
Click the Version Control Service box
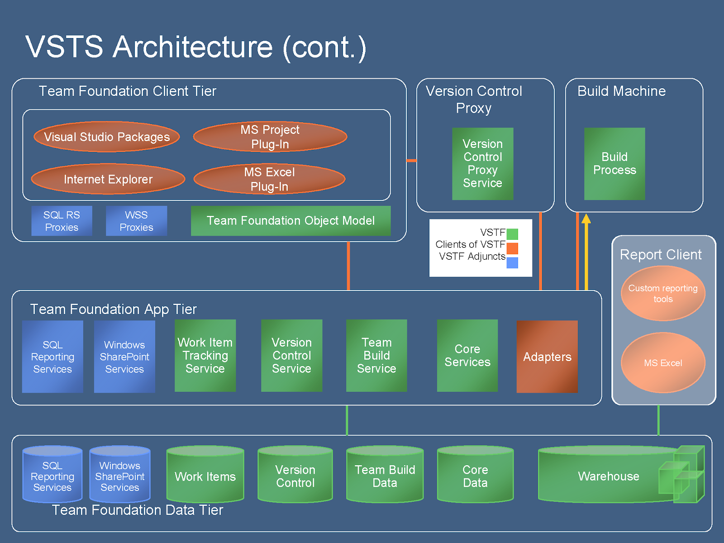point(291,356)
